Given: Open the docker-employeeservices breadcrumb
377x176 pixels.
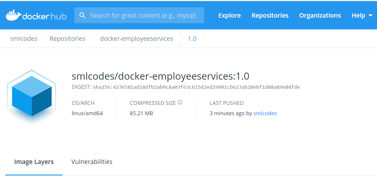Looking at the screenshot, I should [137, 39].
